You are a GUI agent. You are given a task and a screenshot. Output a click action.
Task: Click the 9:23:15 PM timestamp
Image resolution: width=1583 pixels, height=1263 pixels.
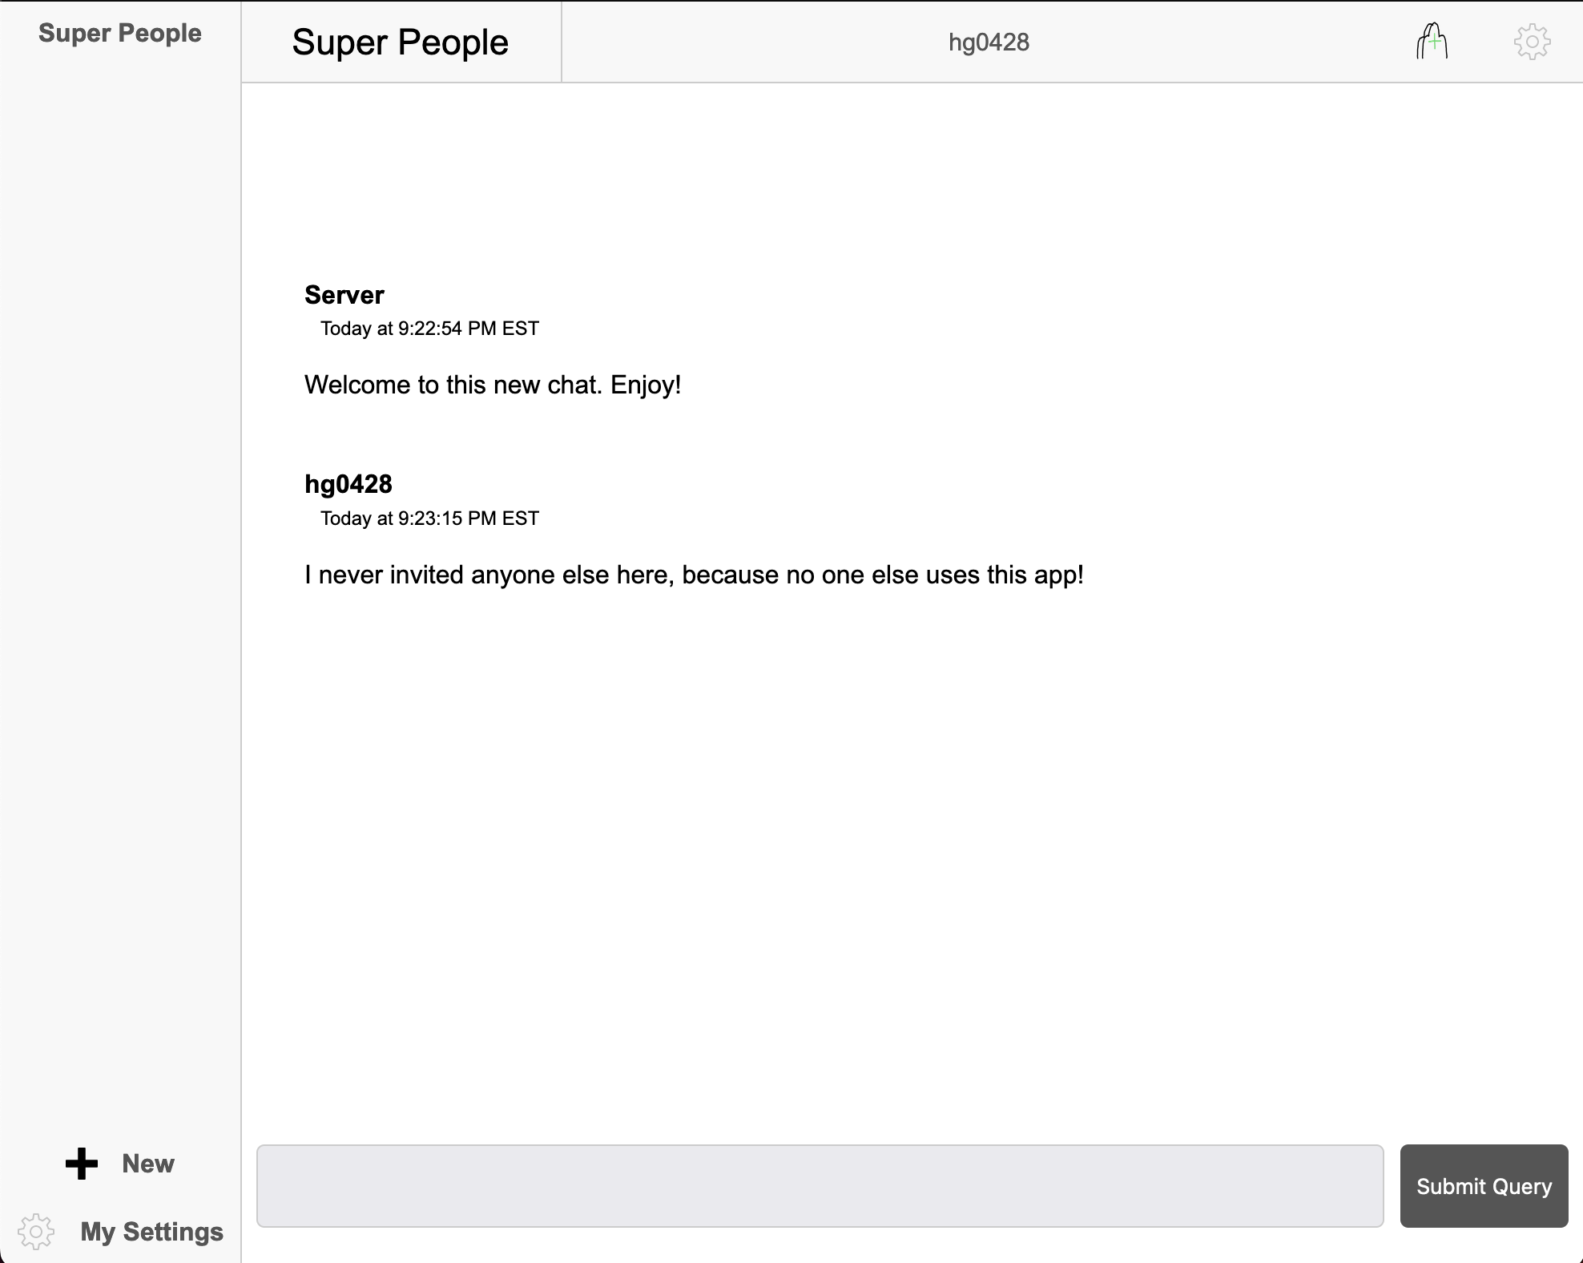point(429,519)
